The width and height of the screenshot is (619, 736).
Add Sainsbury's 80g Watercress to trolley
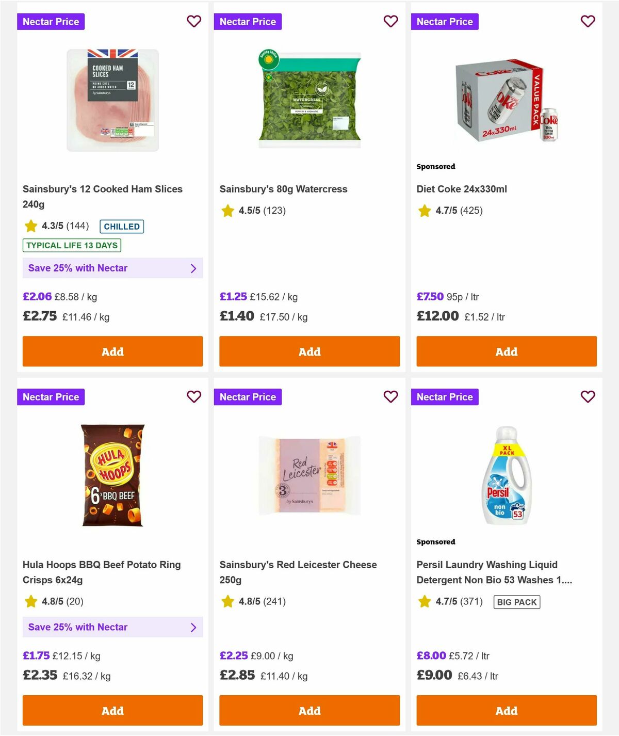(309, 351)
